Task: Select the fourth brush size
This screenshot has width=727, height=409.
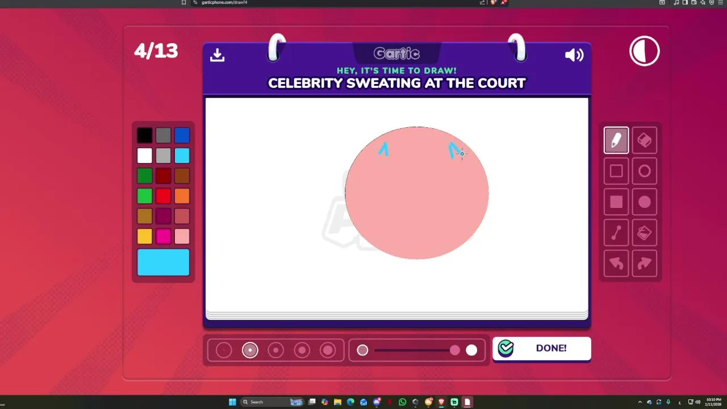Action: pos(302,350)
